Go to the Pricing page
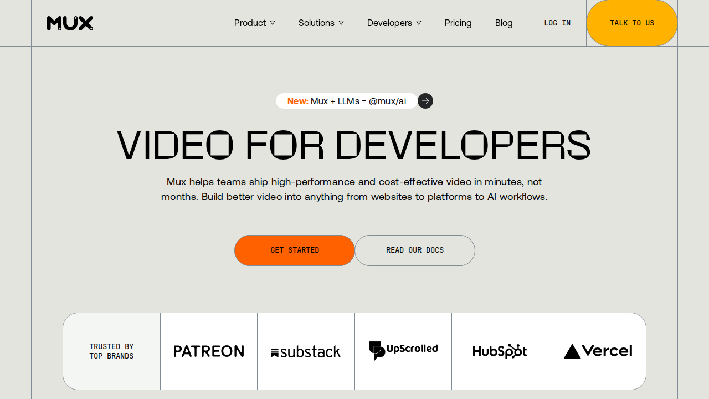Screen dimensions: 709x399 coord(458,23)
